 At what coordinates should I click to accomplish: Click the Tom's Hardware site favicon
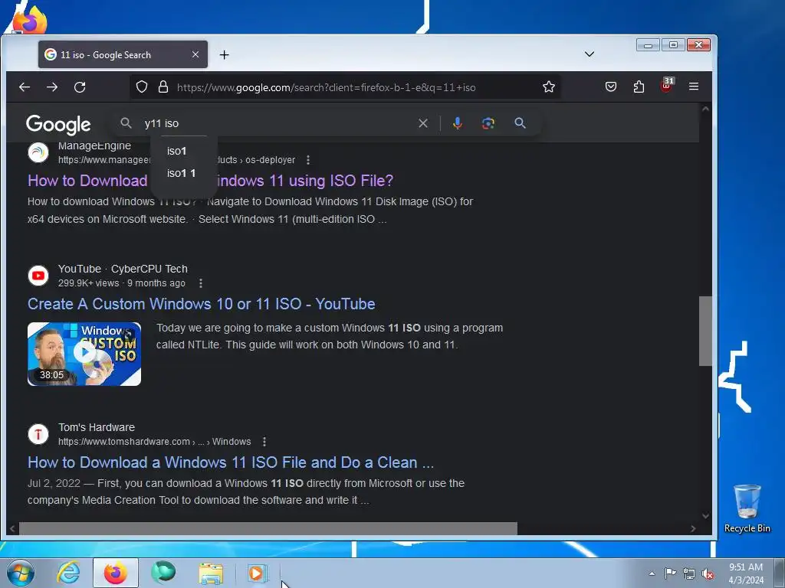tap(38, 434)
